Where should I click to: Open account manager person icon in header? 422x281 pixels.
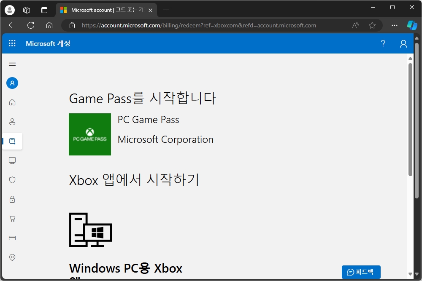403,43
